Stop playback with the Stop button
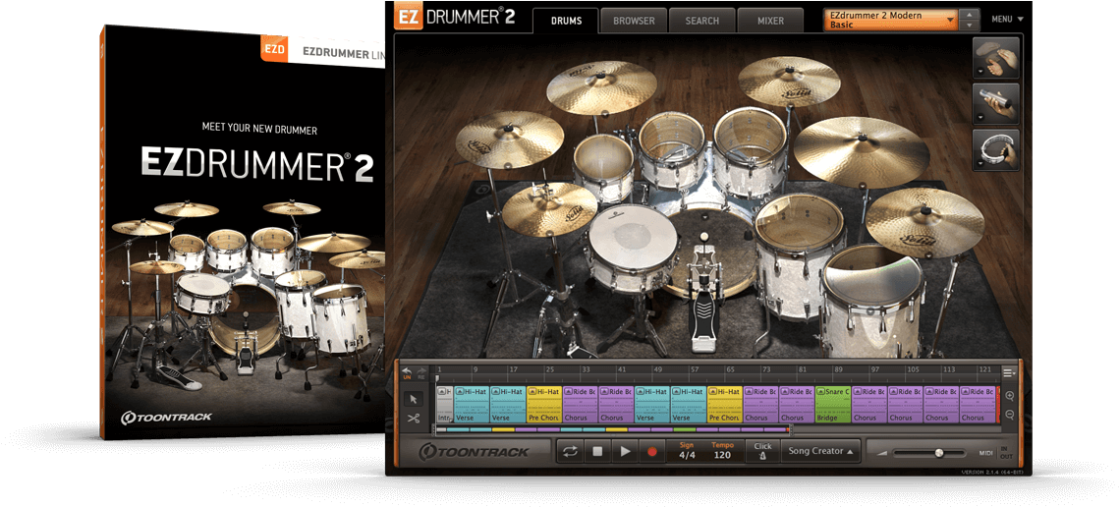1119x507 pixels. pyautogui.click(x=597, y=452)
